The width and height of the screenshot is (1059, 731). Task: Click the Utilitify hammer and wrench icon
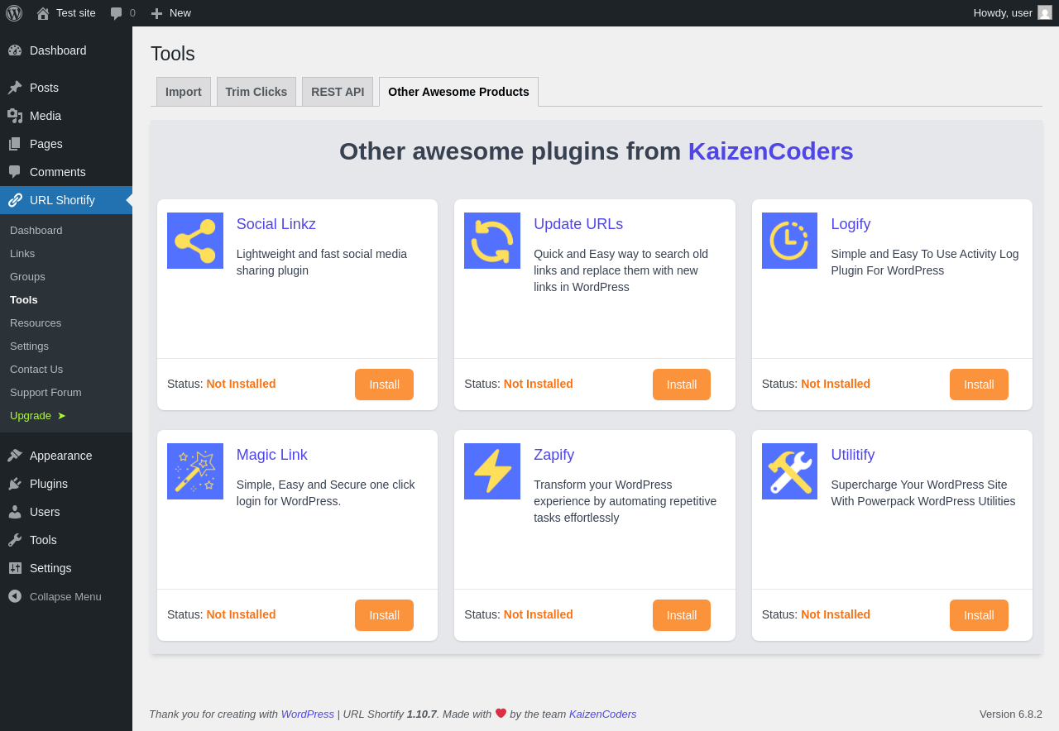click(x=789, y=471)
